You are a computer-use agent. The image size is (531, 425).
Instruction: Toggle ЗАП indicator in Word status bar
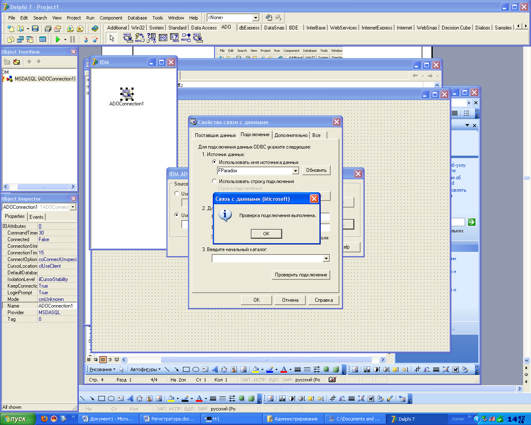[246, 380]
